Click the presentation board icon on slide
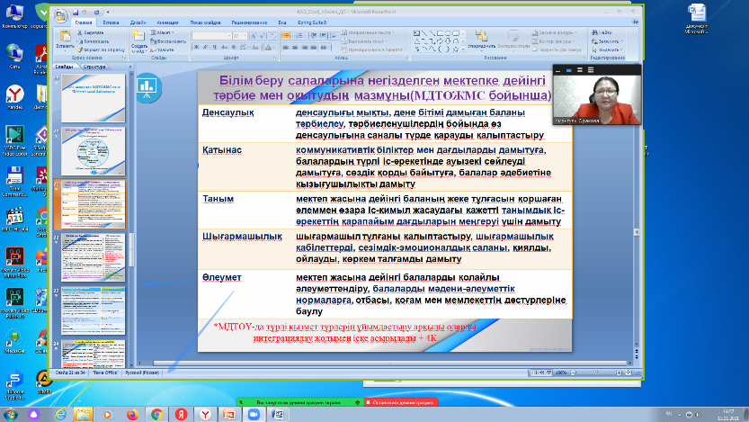The height and width of the screenshot is (422, 749). click(147, 84)
